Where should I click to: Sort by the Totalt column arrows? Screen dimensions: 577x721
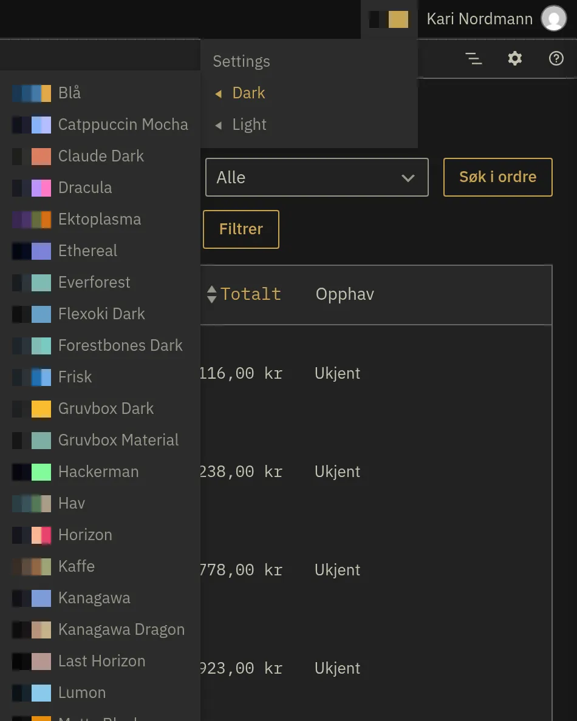pyautogui.click(x=211, y=294)
